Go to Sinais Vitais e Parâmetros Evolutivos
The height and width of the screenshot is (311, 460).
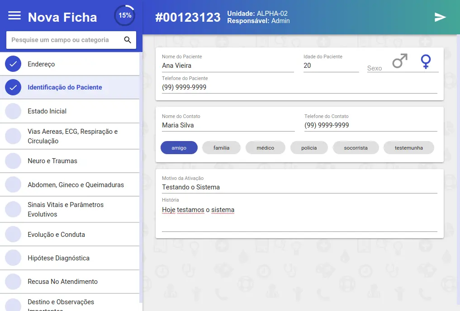pyautogui.click(x=66, y=209)
